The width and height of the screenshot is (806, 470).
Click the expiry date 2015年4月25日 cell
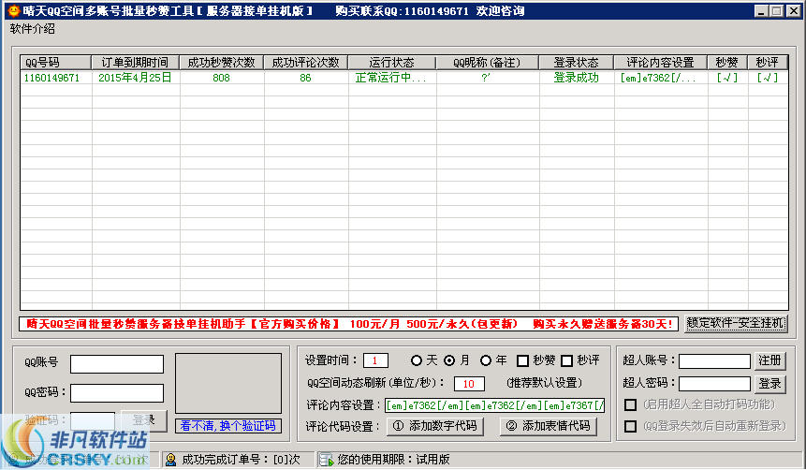[135, 78]
